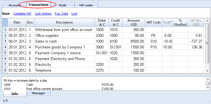Click the 'Telephone' description cell

click(65, 70)
